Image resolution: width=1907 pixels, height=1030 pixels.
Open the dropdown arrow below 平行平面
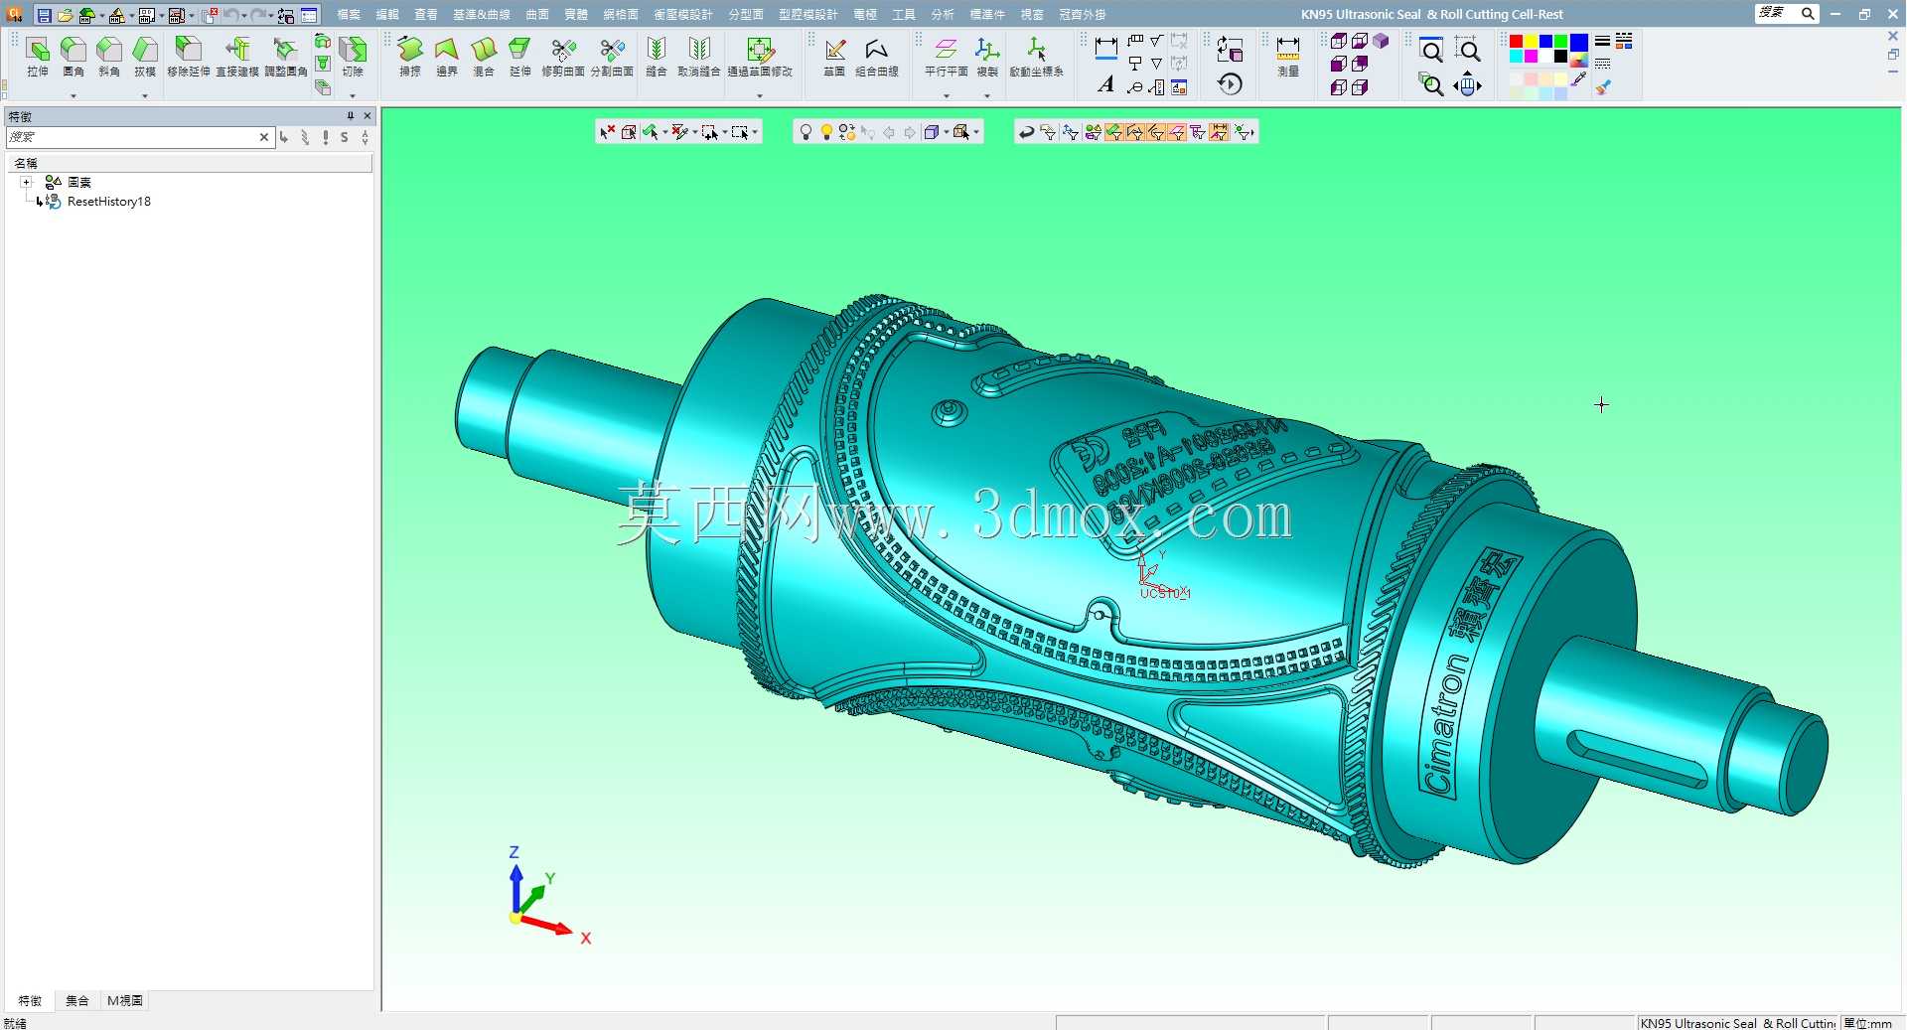(x=947, y=95)
